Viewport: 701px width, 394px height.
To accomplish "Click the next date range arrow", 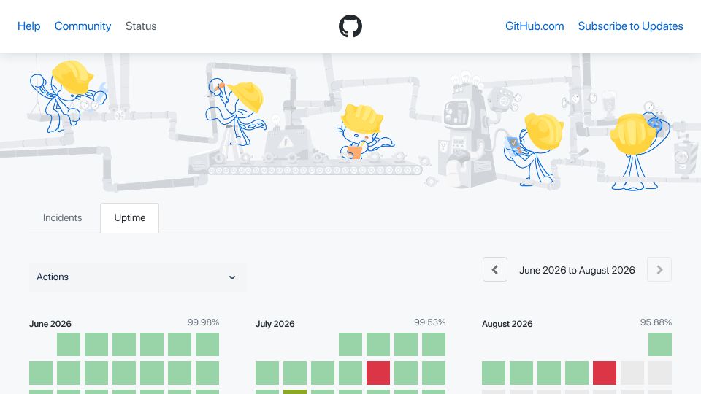I will coord(659,269).
